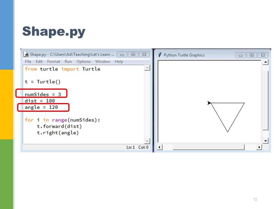Click the IDLE Python file icon in Shape.py title bar
Image resolution: width=279 pixels, height=209 pixels.
tap(26, 54)
